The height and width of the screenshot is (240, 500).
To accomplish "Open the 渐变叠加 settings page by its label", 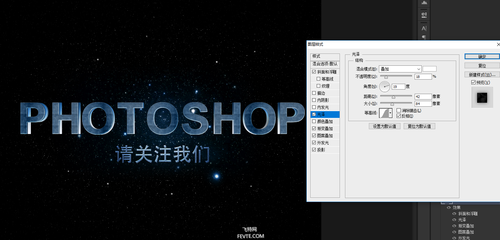I will click(325, 129).
